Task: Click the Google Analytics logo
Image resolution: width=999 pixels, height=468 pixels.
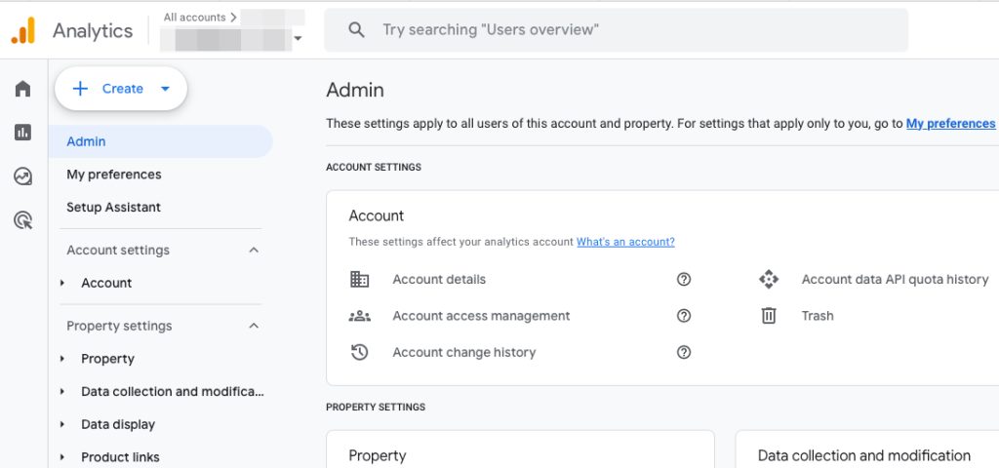Action: 23,31
